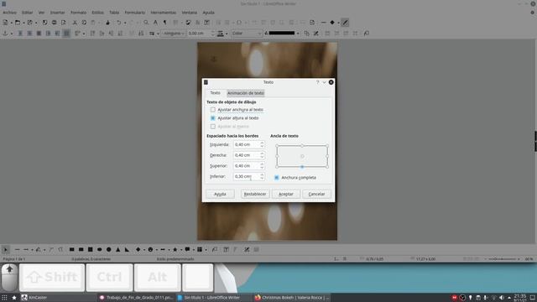Pick the Rounded Rectangle shape tool
This screenshot has width=537, height=302.
tap(81, 250)
